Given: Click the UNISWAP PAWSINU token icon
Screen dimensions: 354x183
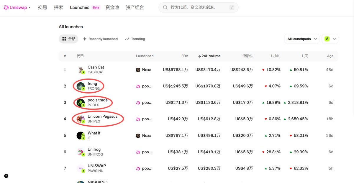Looking at the screenshot, I should click(81, 169).
